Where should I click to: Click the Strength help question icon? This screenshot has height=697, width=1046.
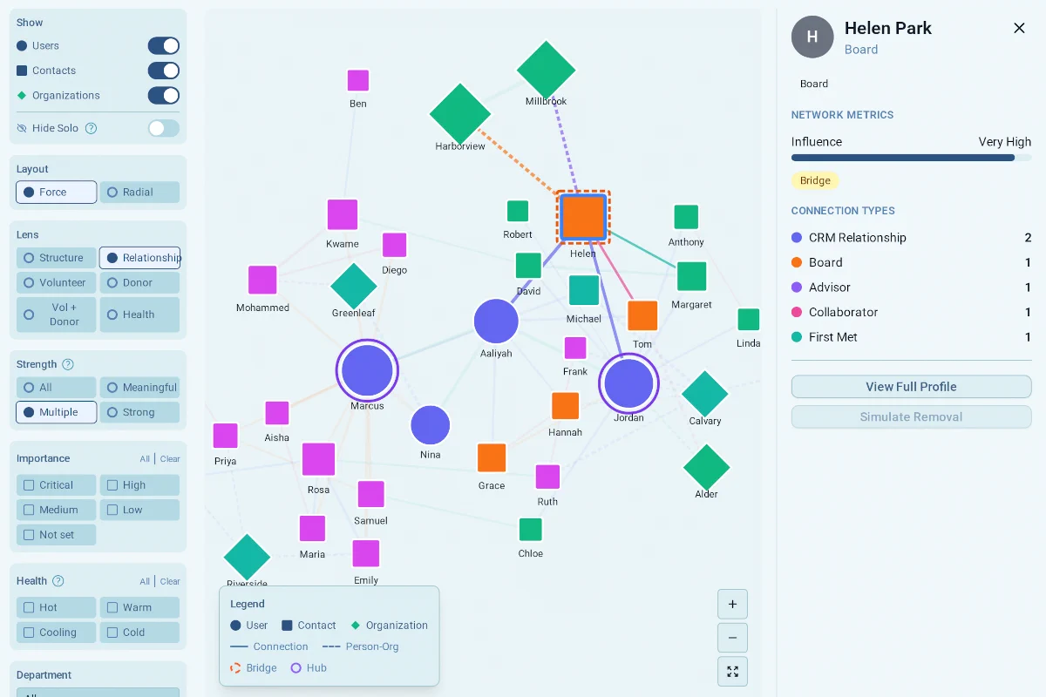[x=68, y=364]
